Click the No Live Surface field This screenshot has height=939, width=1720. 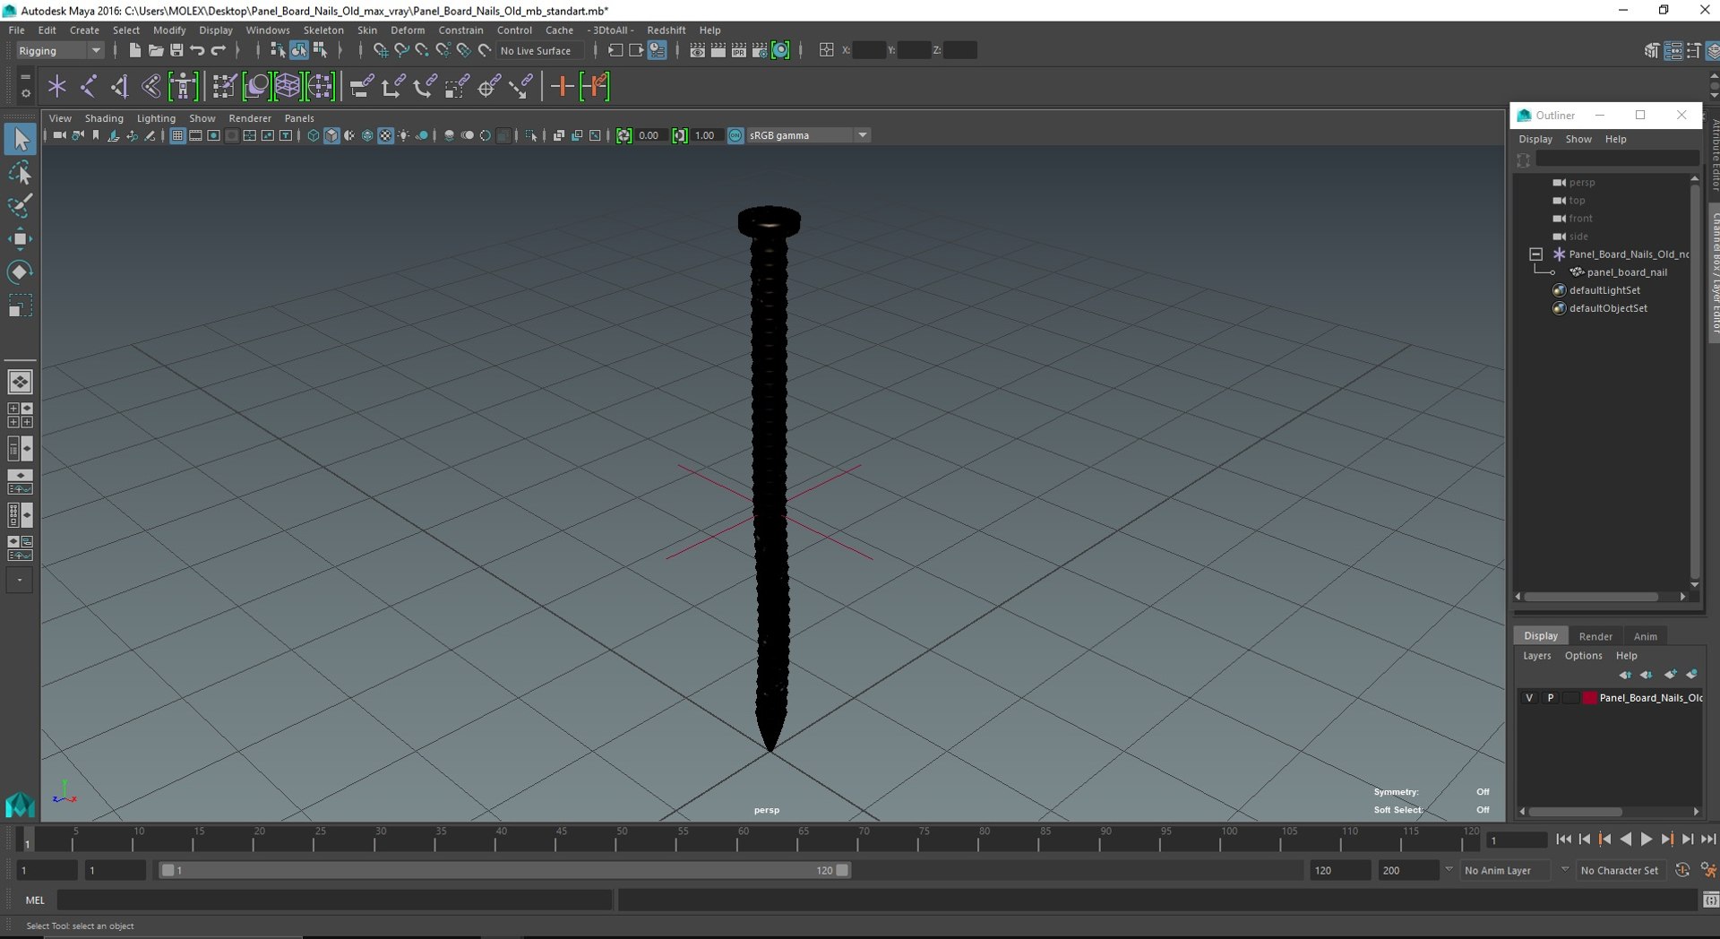pyautogui.click(x=540, y=51)
